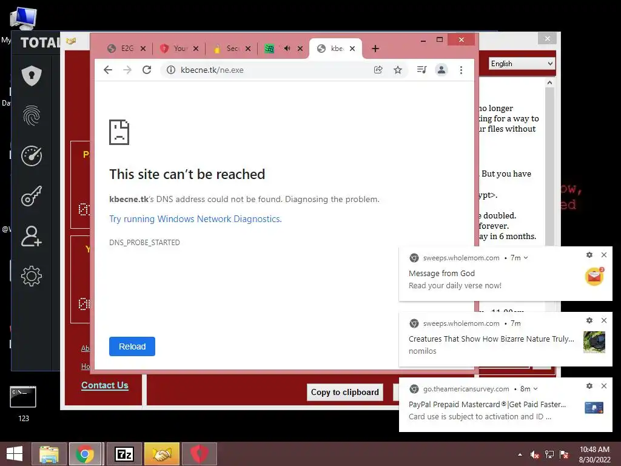The image size is (621, 466).
Task: Open settings gear on PayPal Prepaid notification
Action: (589, 386)
